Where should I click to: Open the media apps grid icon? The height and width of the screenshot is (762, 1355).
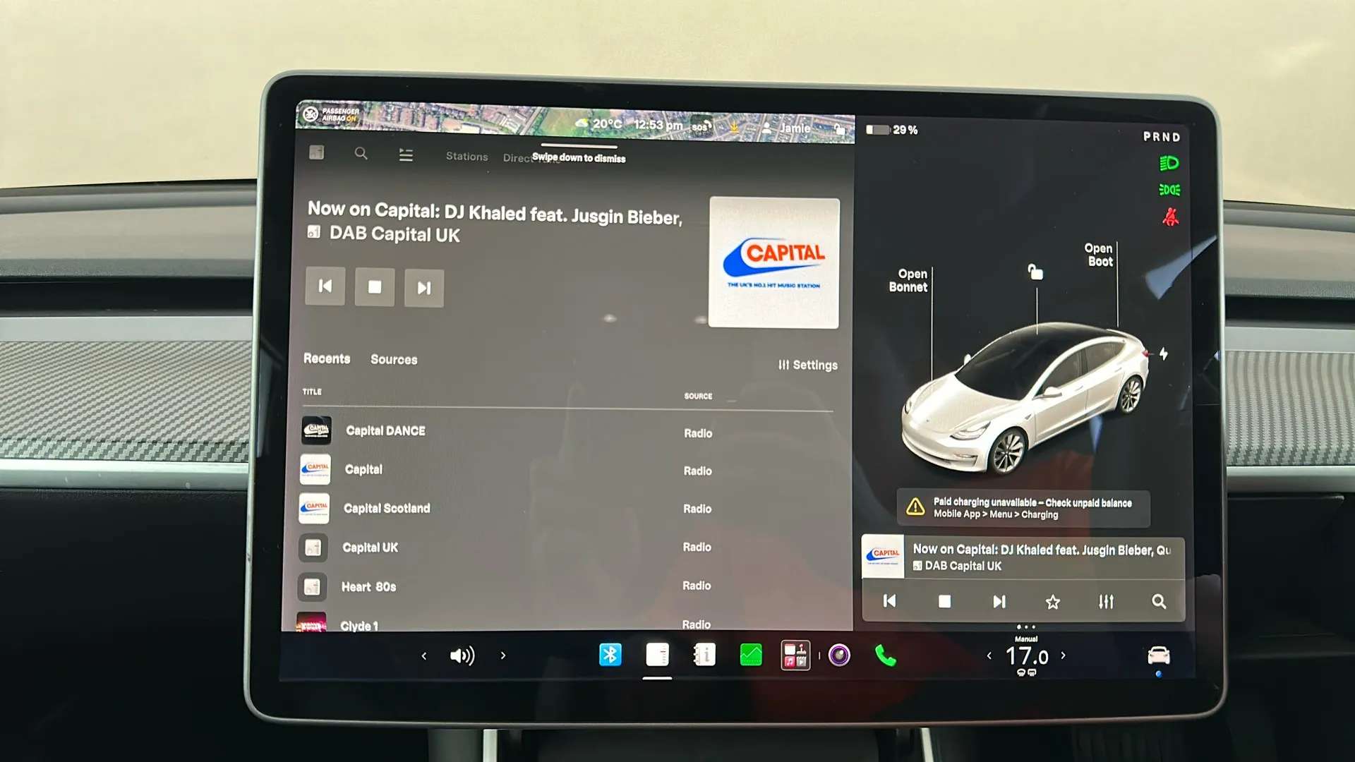795,655
